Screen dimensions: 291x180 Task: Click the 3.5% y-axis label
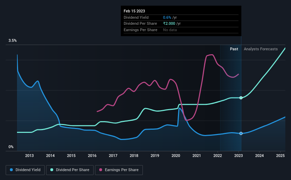[12, 41]
